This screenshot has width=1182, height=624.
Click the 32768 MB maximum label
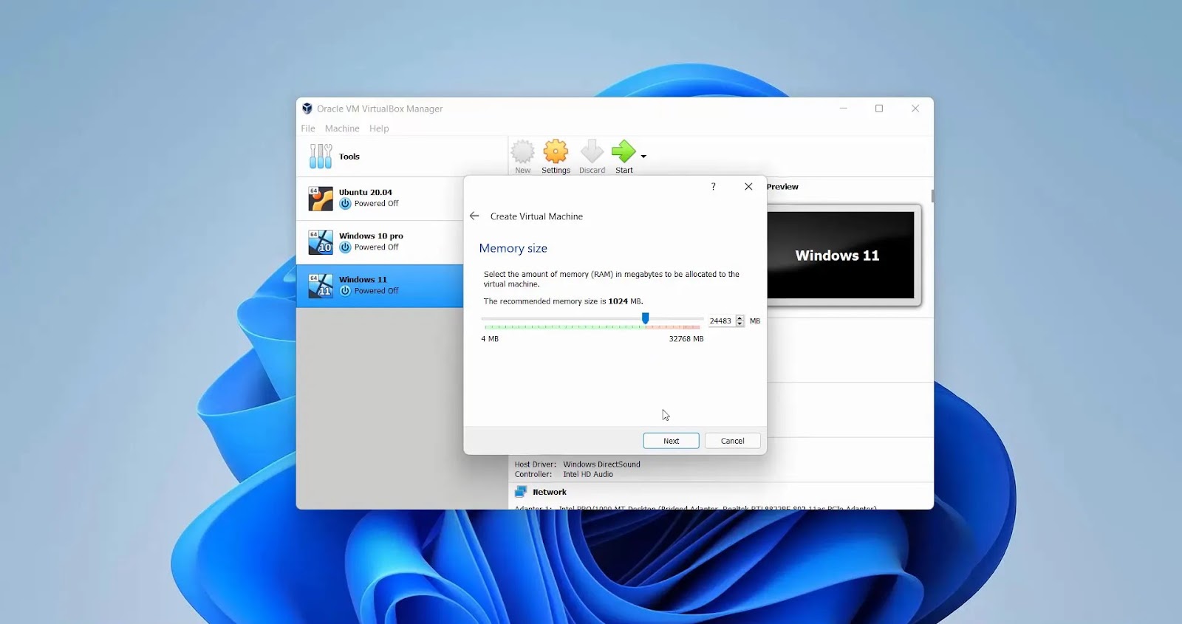686,339
